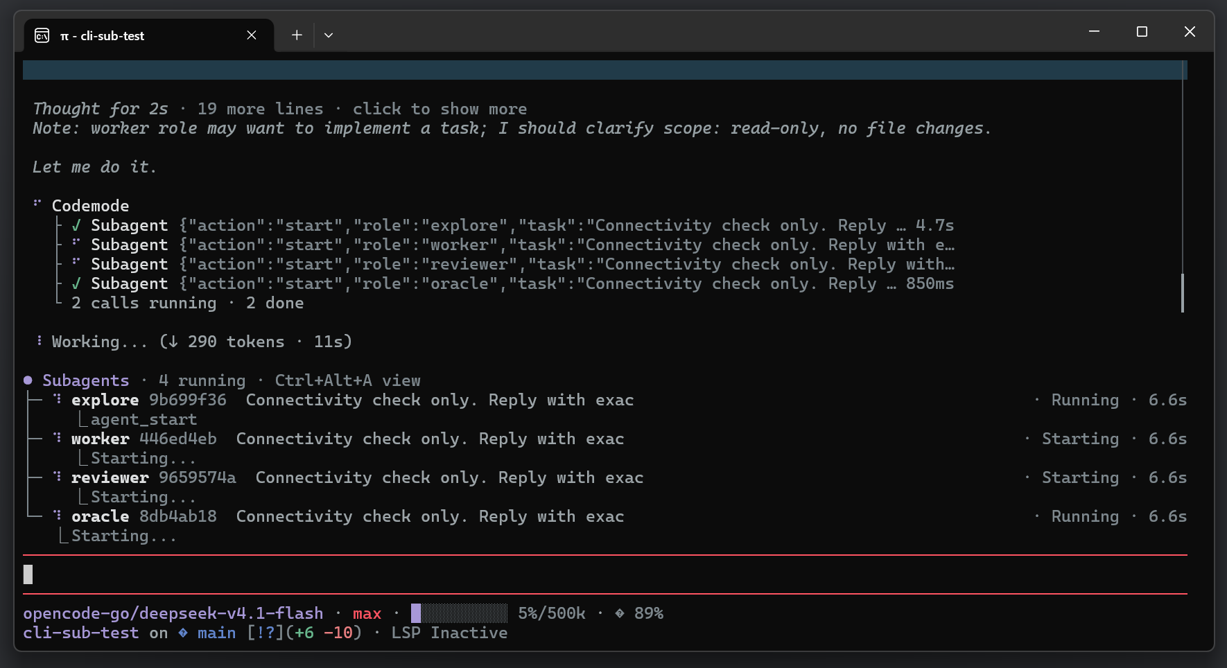Click 'LSP Inactive' status entry

(x=449, y=633)
